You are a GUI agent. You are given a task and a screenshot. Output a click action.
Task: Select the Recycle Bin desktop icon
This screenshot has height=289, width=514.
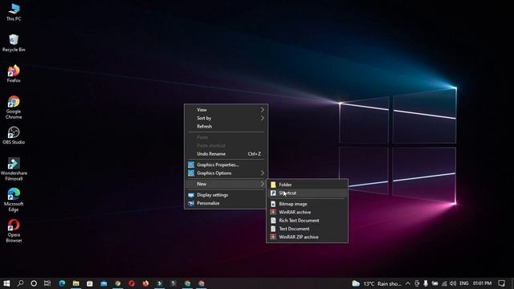pos(14,43)
